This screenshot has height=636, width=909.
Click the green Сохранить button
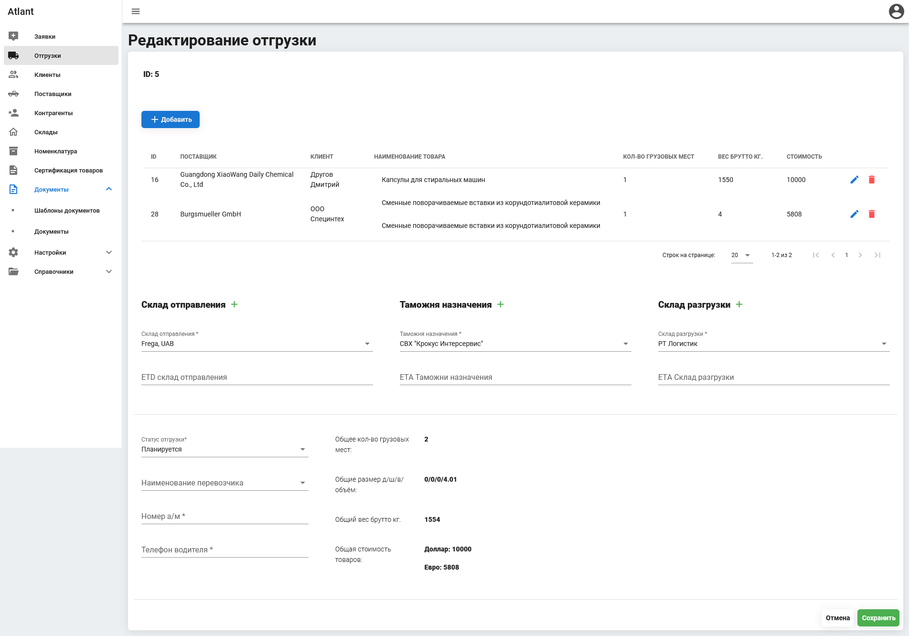point(878,618)
